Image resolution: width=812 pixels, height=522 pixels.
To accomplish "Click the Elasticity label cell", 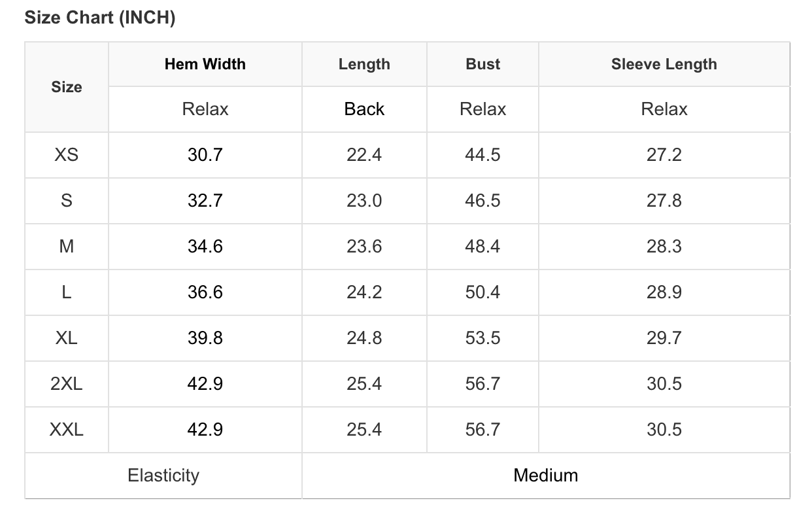I will 163,476.
